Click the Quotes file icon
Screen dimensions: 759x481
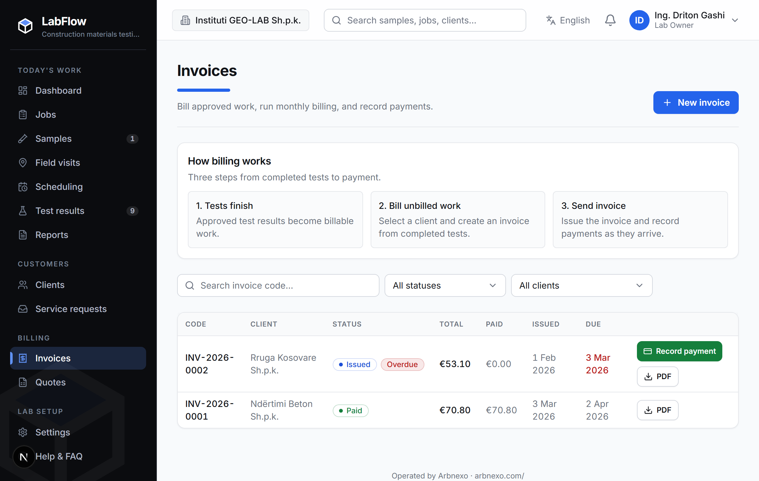(x=23, y=382)
